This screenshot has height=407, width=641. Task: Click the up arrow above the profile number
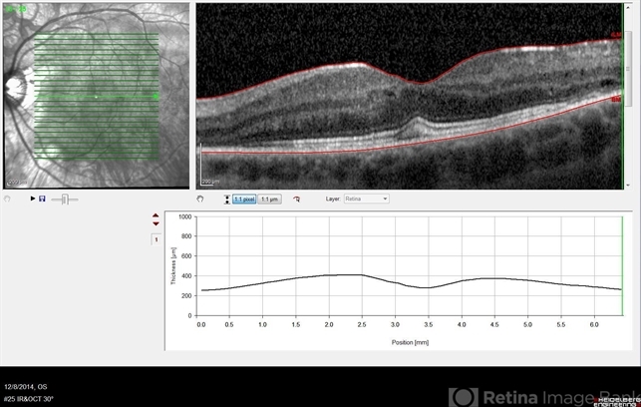156,215
